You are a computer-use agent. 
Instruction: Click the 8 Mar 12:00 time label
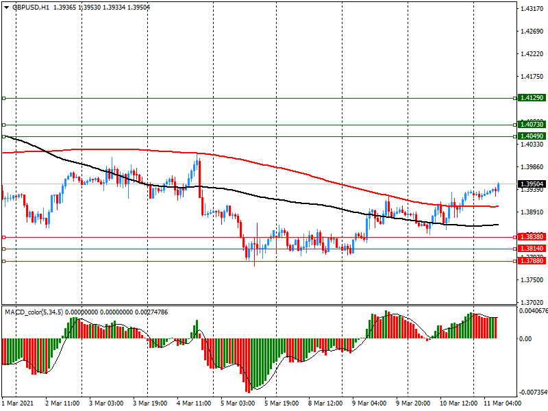point(325,403)
